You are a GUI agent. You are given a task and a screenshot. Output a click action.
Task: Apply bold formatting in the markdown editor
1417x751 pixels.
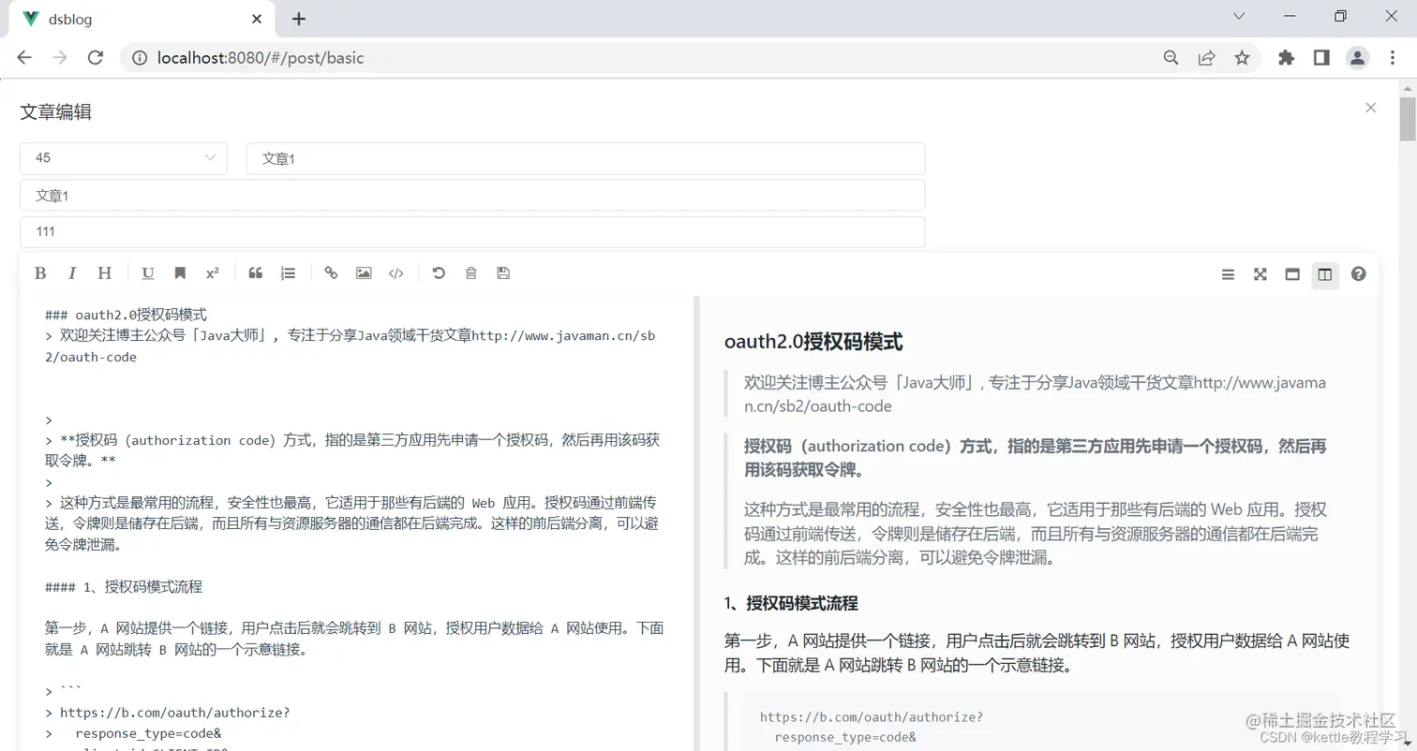point(40,272)
